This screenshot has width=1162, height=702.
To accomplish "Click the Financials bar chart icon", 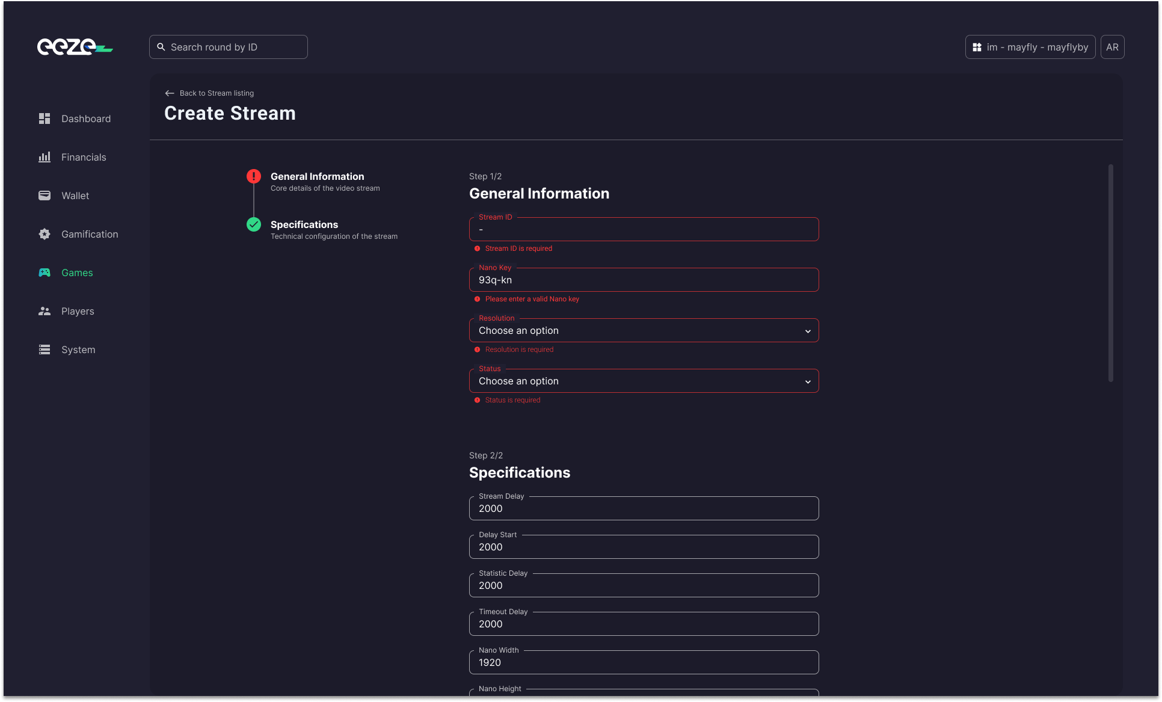I will click(x=45, y=157).
